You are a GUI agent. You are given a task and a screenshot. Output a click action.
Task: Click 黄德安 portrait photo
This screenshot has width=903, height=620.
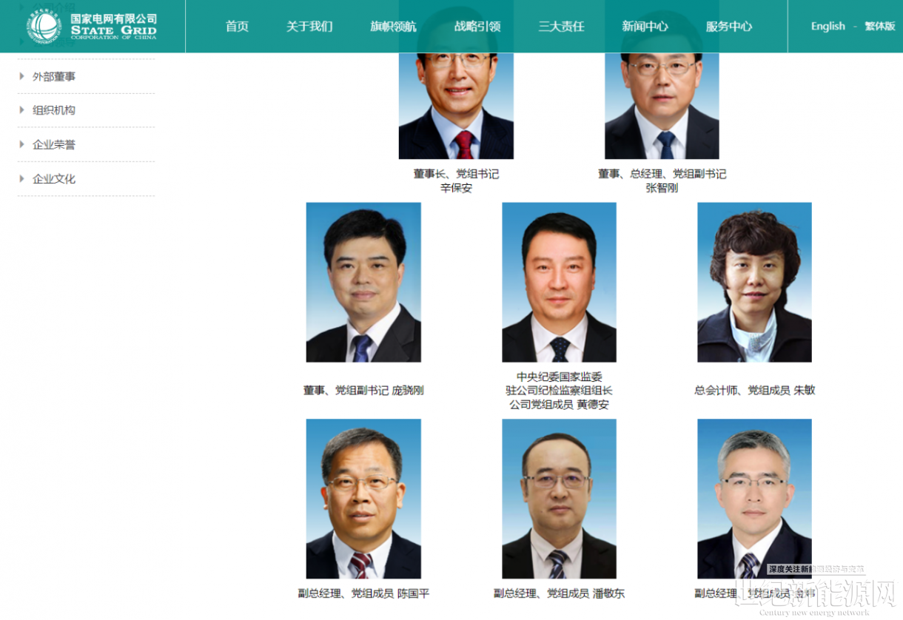[559, 283]
